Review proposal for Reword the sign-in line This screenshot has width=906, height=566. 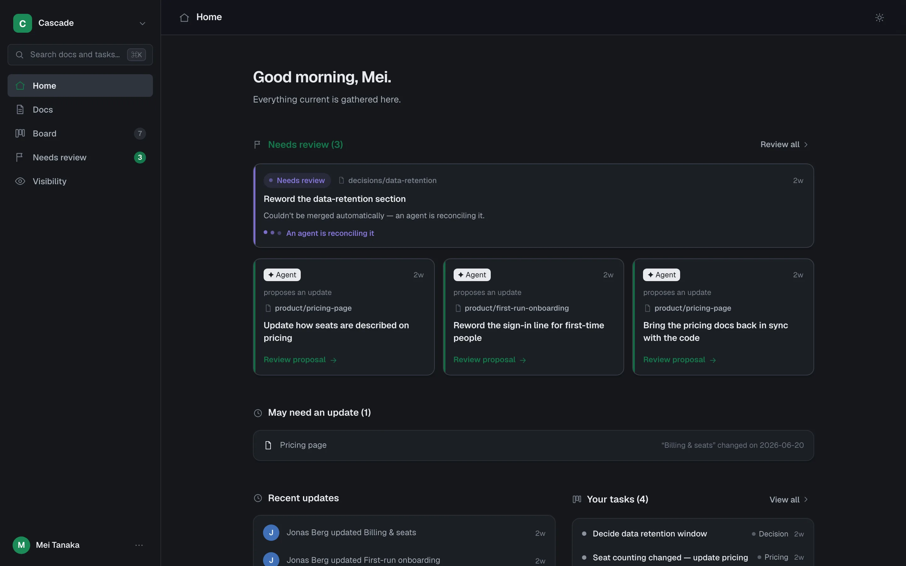coord(490,360)
